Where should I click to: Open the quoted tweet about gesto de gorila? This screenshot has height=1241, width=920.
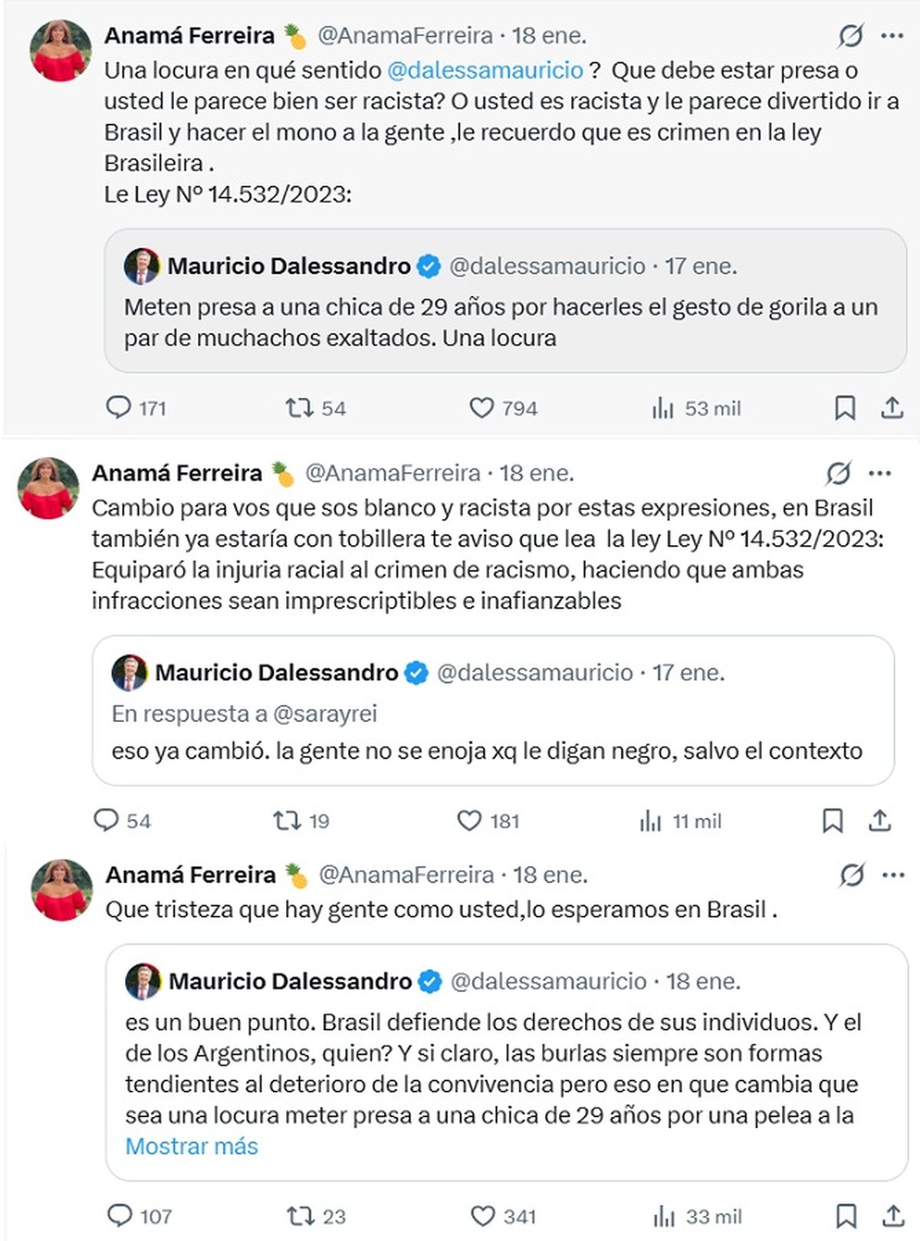pyautogui.click(x=505, y=322)
